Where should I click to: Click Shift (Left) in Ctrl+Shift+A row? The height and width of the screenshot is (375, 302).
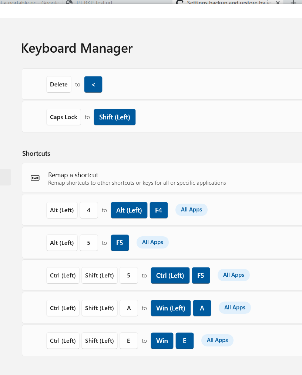pos(100,308)
